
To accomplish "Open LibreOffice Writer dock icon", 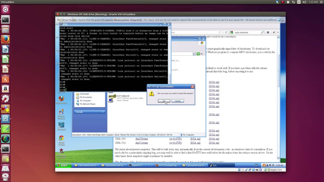I will 5,49.
